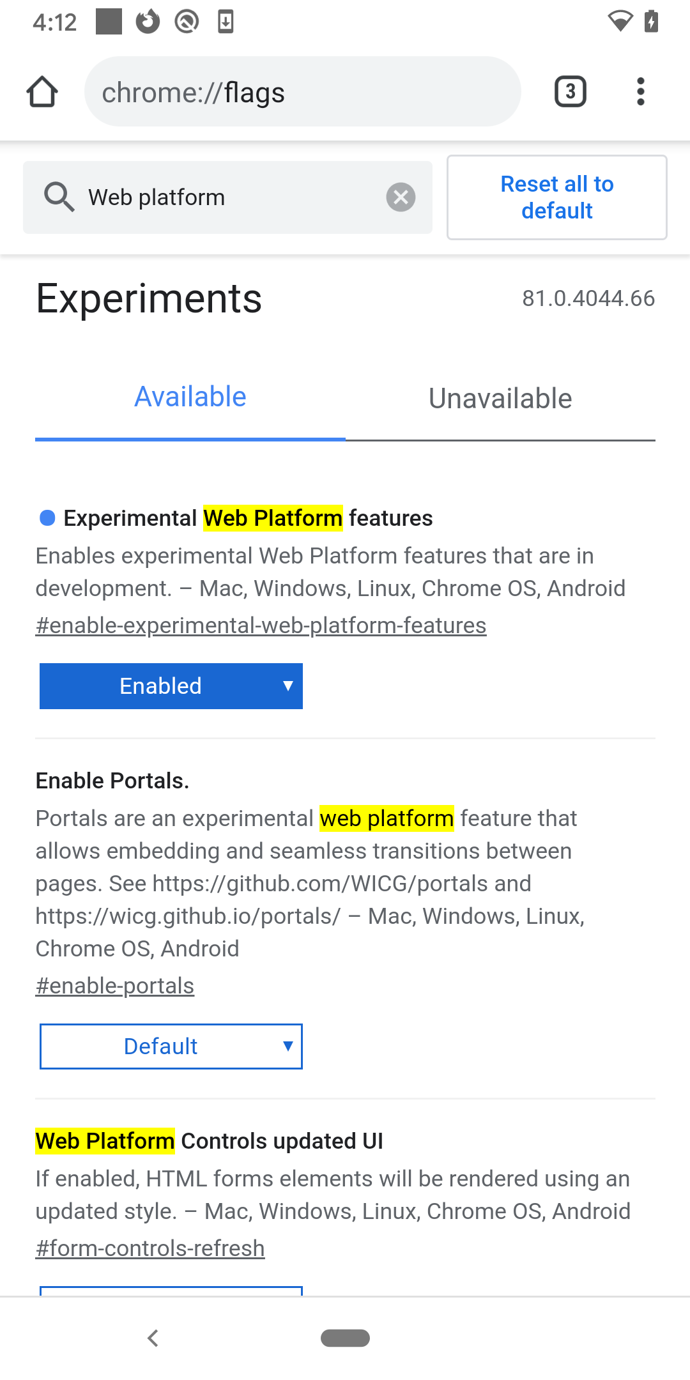Switch to the Unavailable tab

coord(500,398)
